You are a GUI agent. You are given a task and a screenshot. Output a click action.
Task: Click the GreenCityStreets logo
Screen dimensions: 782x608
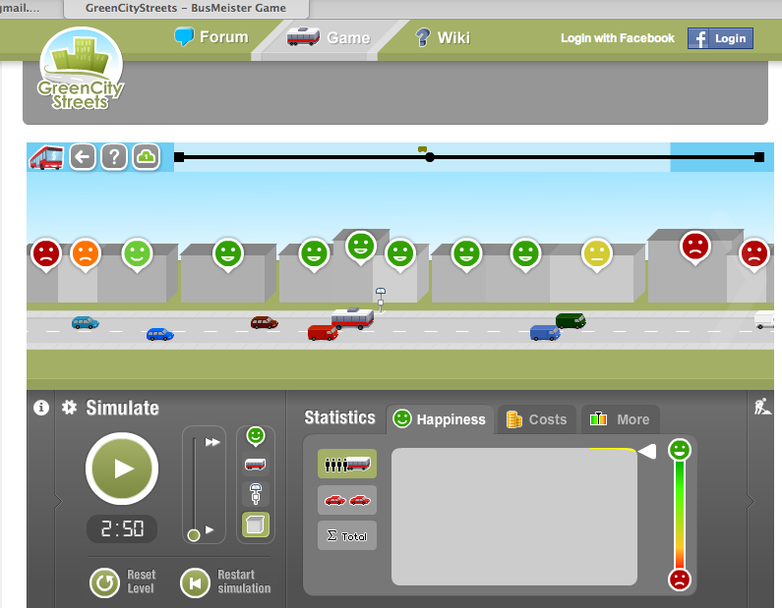(x=81, y=69)
